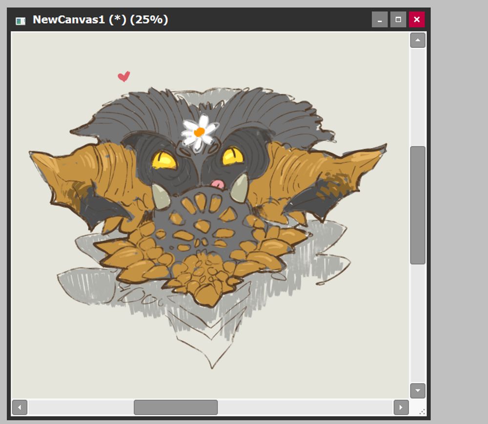Click the creature's pink tongue
Viewport: 488px width, 424px height.
(218, 184)
